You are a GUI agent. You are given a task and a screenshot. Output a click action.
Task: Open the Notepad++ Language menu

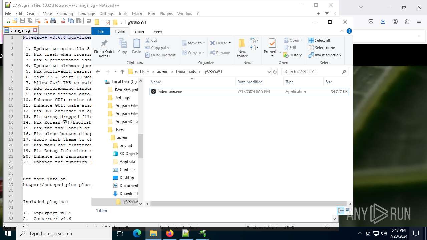[86, 14]
